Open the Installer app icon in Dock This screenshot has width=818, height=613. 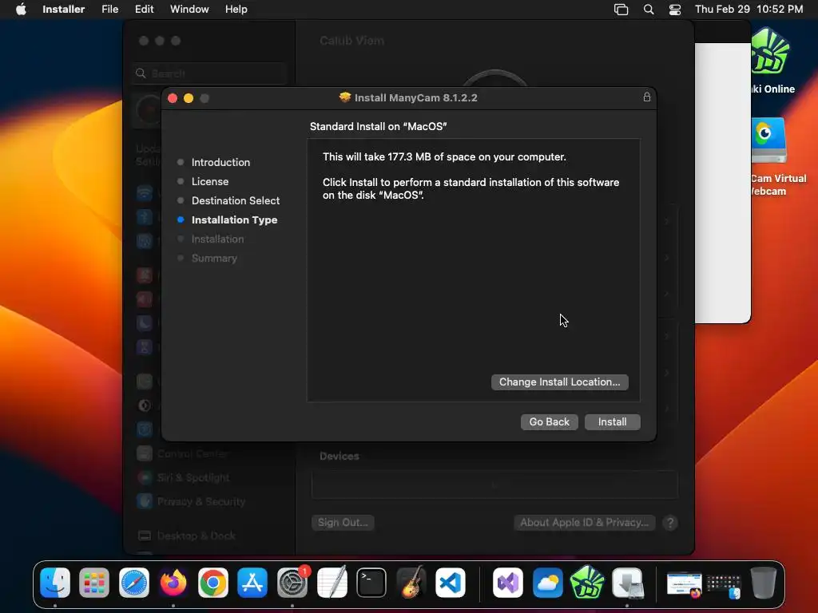[x=627, y=582]
